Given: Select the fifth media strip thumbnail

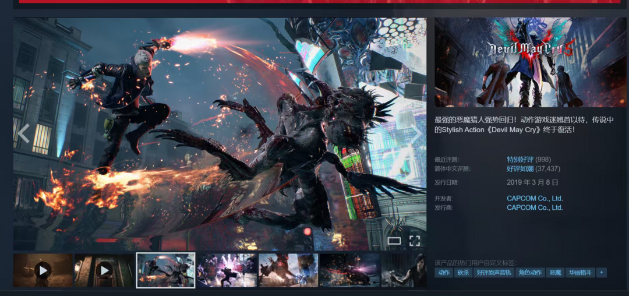Looking at the screenshot, I should click(288, 270).
